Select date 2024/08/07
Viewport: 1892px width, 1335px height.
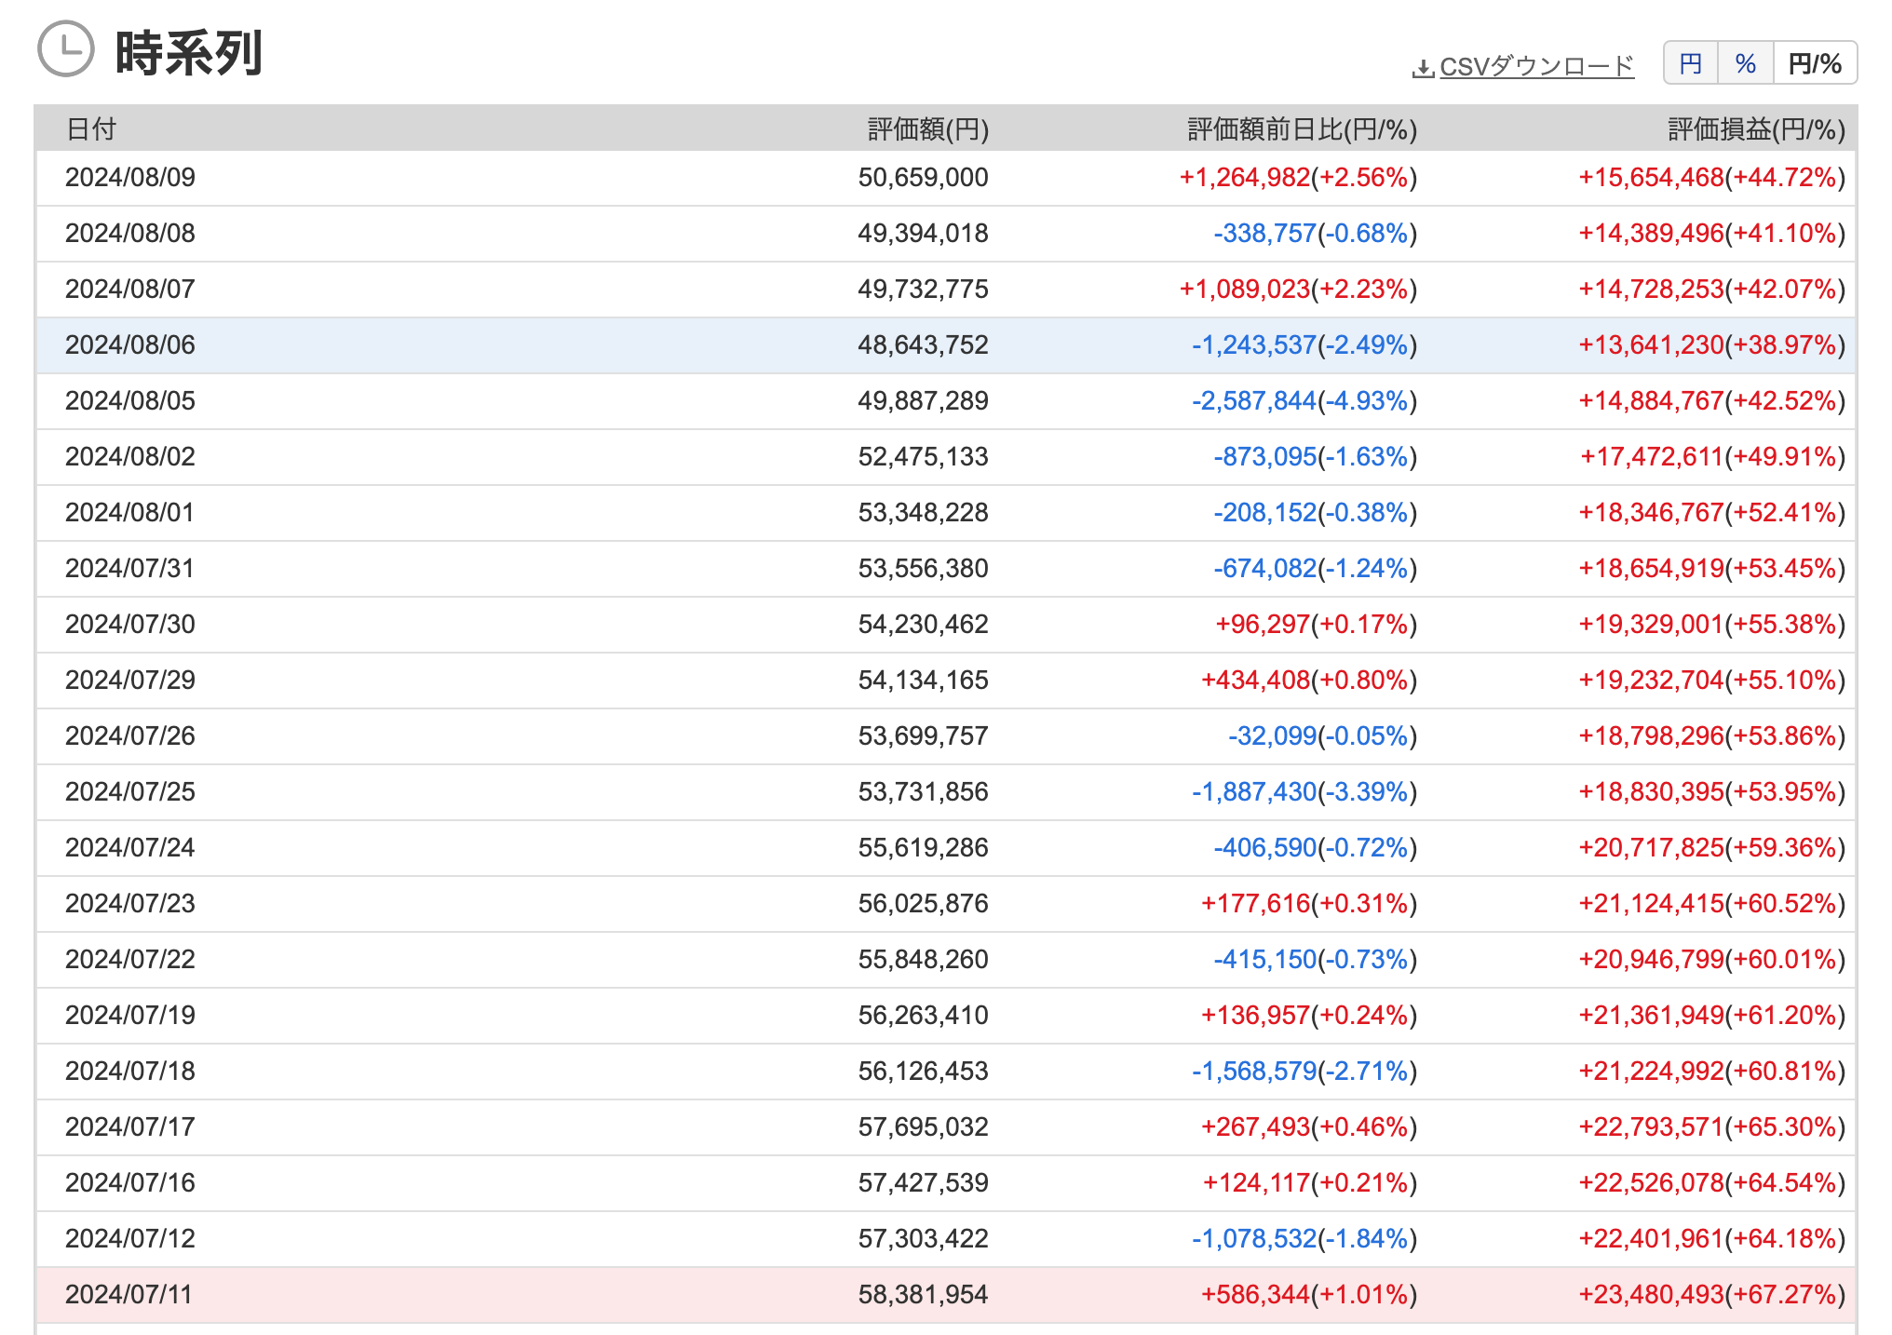[130, 289]
